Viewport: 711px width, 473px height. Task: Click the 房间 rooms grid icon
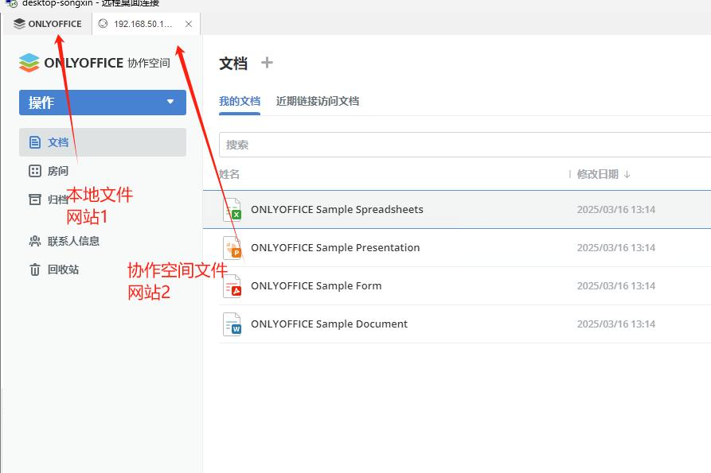(35, 171)
